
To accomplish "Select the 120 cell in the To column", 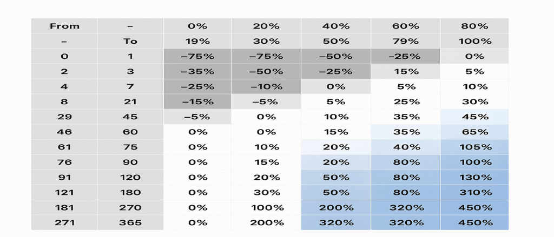I will [130, 177].
